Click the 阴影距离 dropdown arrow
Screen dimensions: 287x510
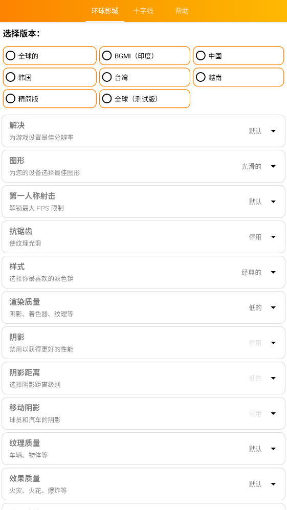point(273,378)
